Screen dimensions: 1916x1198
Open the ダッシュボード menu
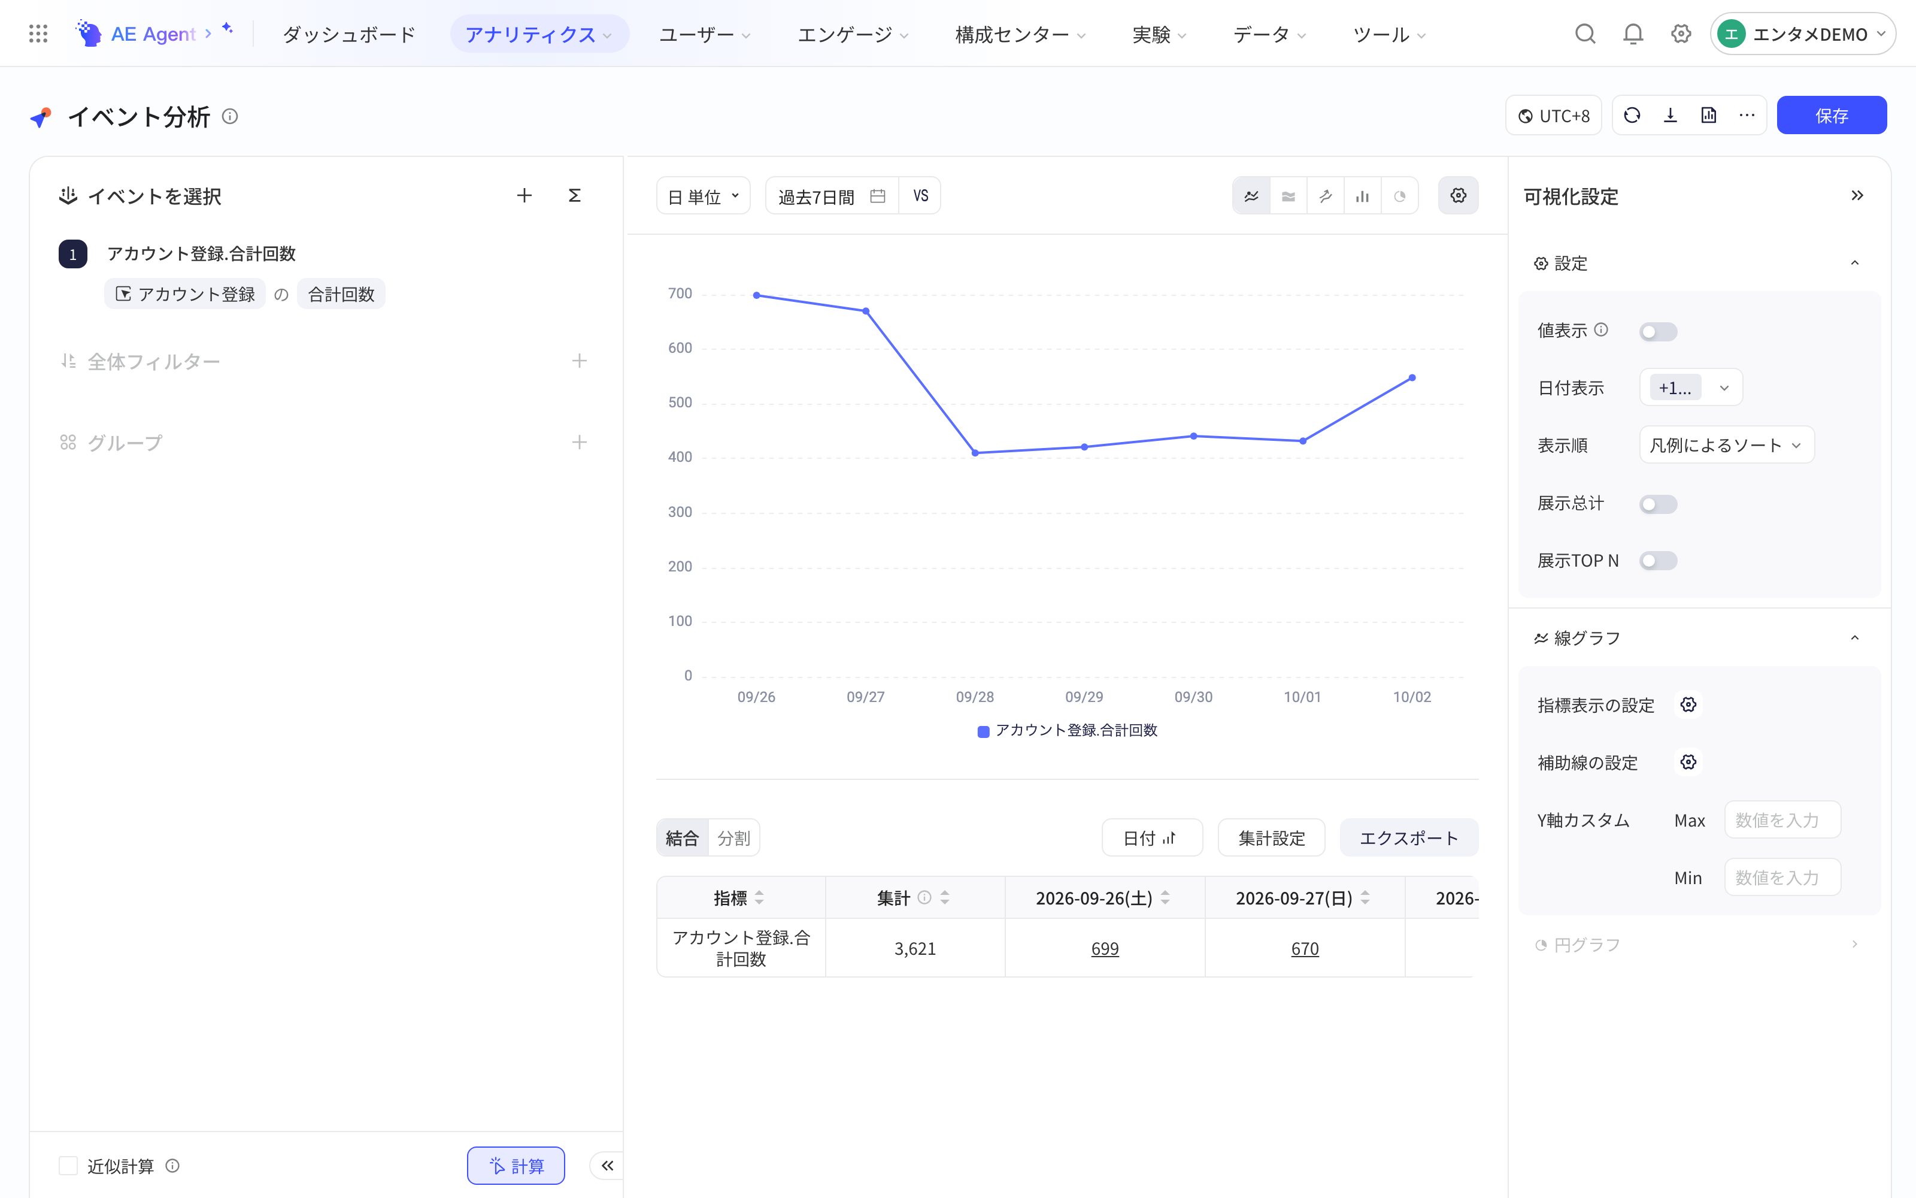[348, 34]
